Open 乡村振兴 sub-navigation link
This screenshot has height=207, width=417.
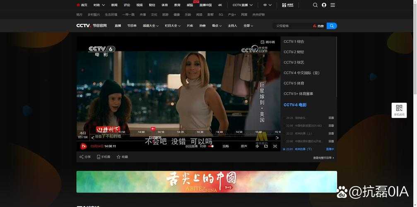point(94,14)
